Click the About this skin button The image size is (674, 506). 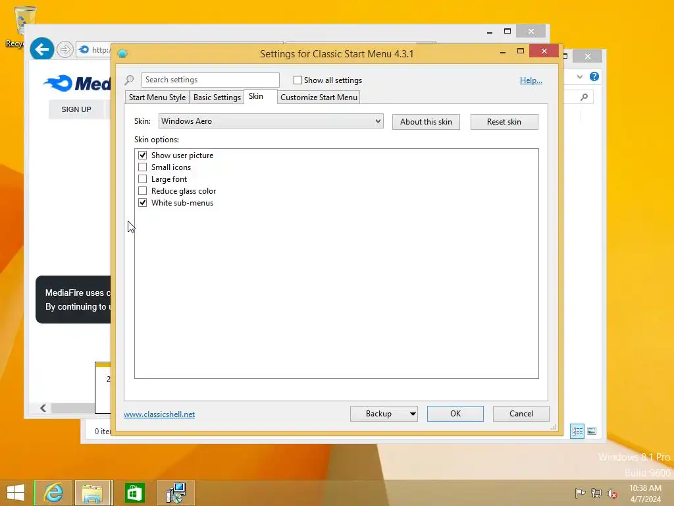[x=426, y=122]
